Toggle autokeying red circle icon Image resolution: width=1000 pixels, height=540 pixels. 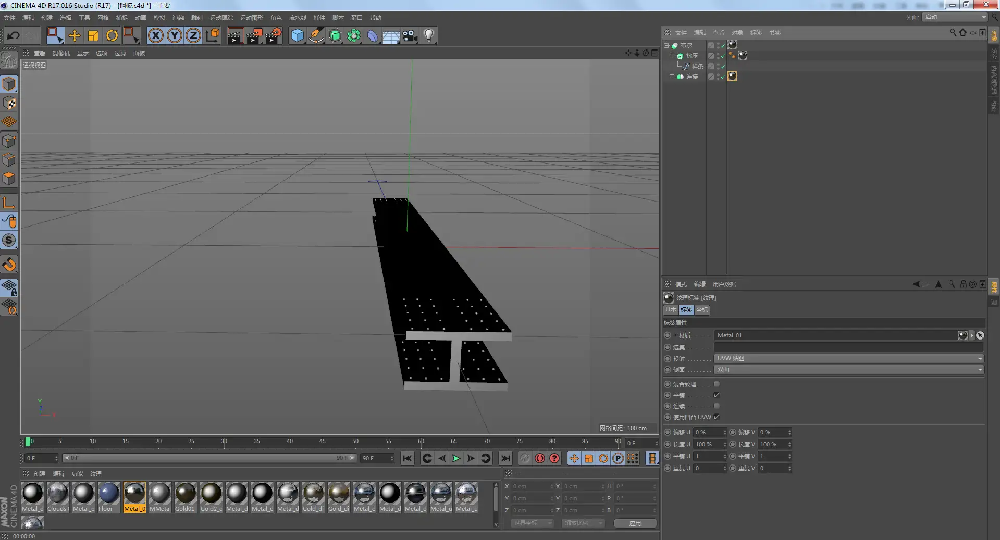[540, 458]
